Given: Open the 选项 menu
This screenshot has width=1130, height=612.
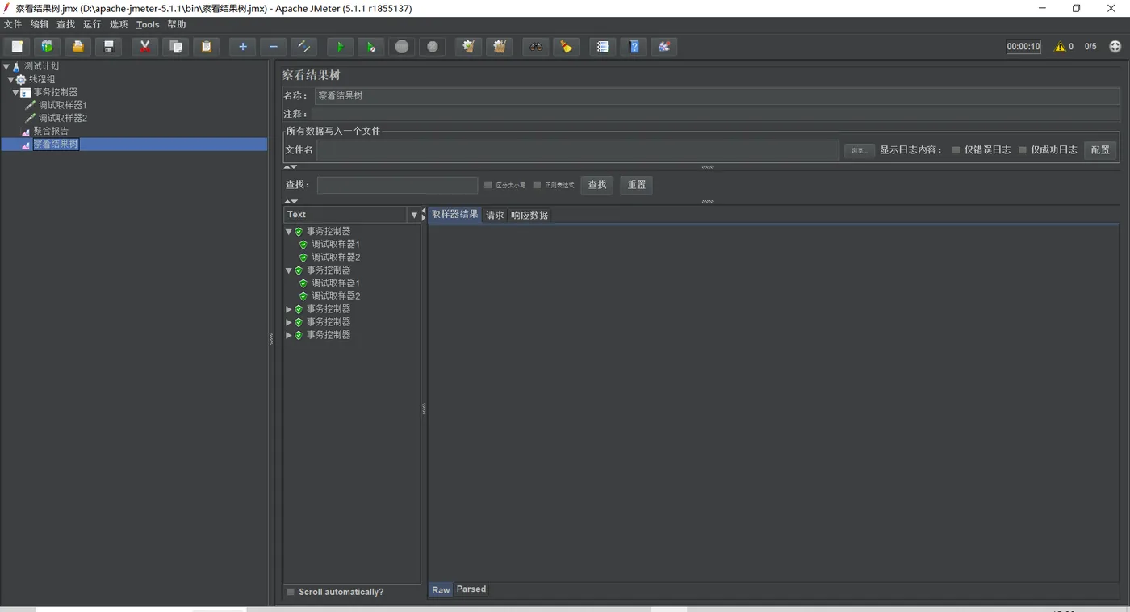Looking at the screenshot, I should [119, 25].
